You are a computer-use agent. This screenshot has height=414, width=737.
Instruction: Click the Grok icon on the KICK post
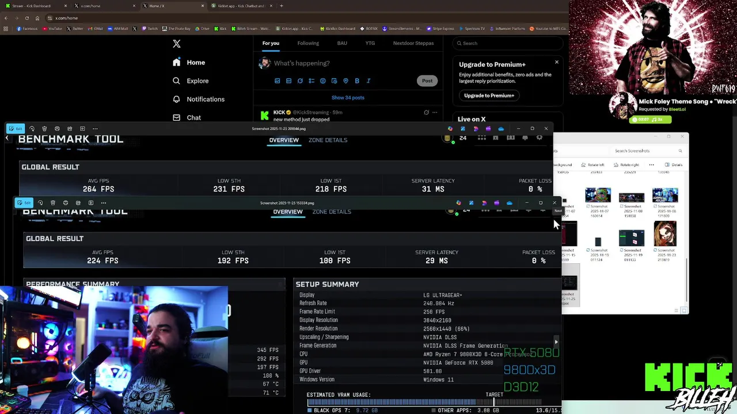point(426,113)
